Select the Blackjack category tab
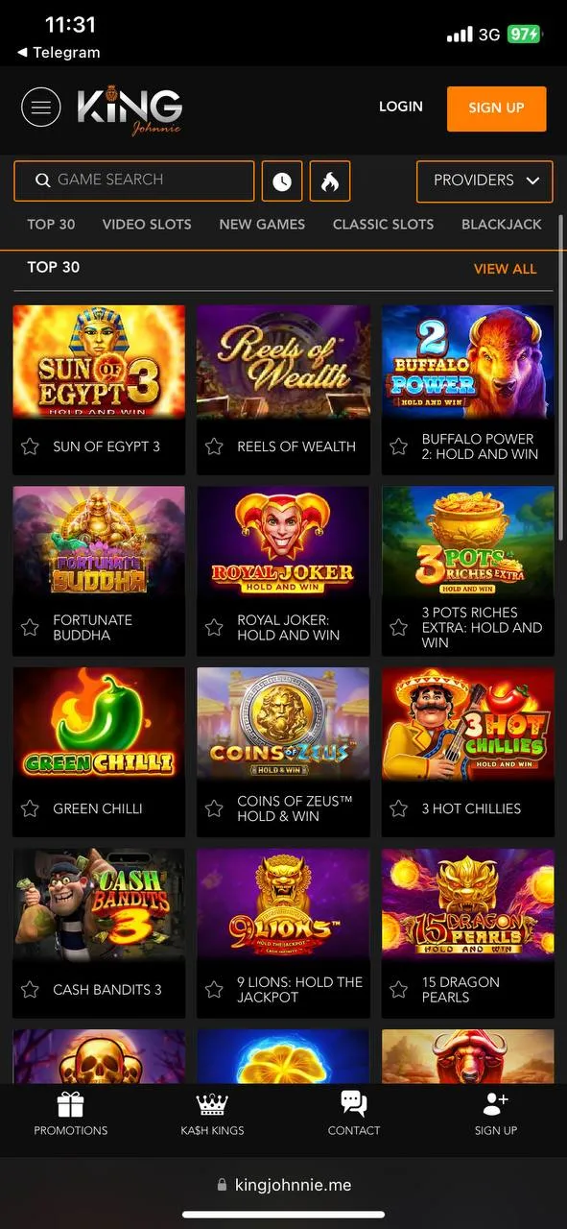567x1229 pixels. (502, 224)
